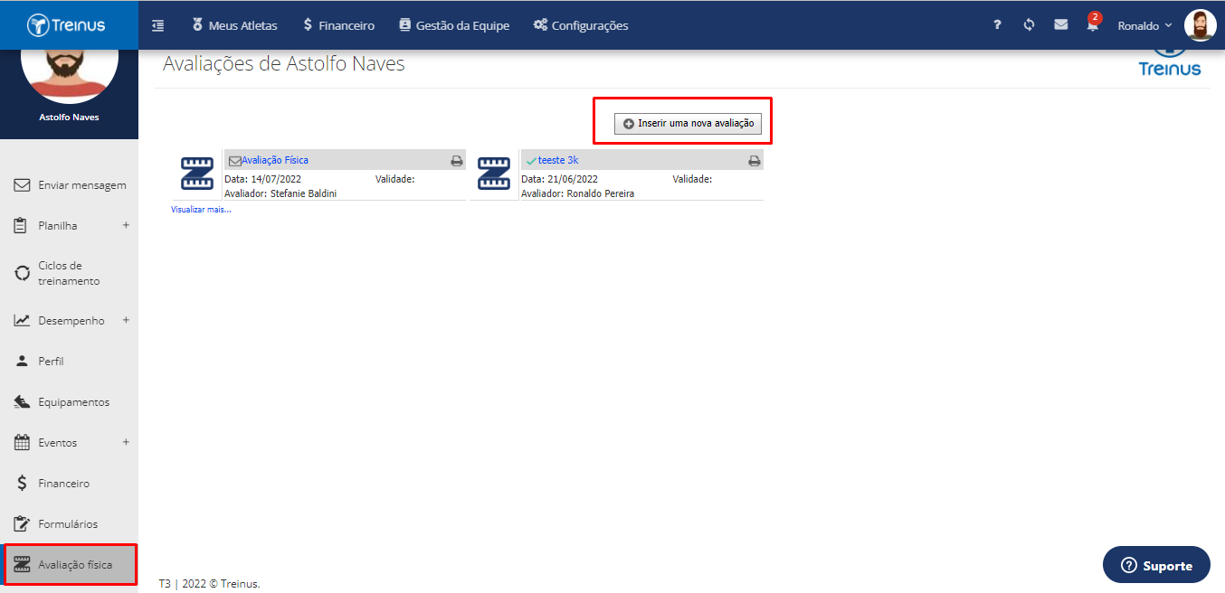Click the Visualizar mais... link
1225x593 pixels.
pos(201,209)
